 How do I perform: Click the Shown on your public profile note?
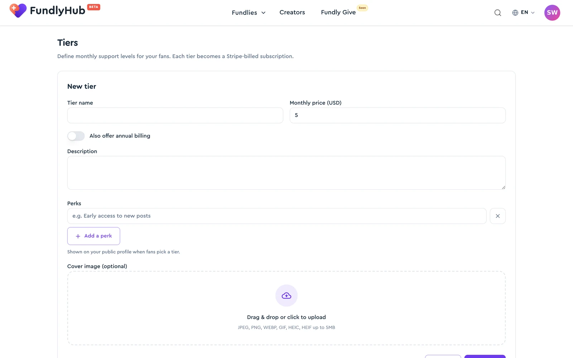tap(124, 252)
